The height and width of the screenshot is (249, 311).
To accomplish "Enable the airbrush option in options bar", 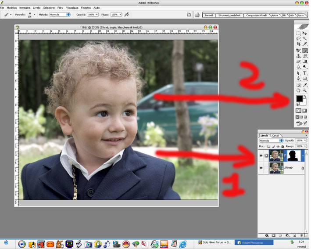I will coord(127,14).
